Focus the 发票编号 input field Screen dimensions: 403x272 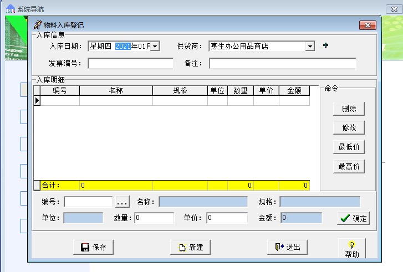pos(131,63)
